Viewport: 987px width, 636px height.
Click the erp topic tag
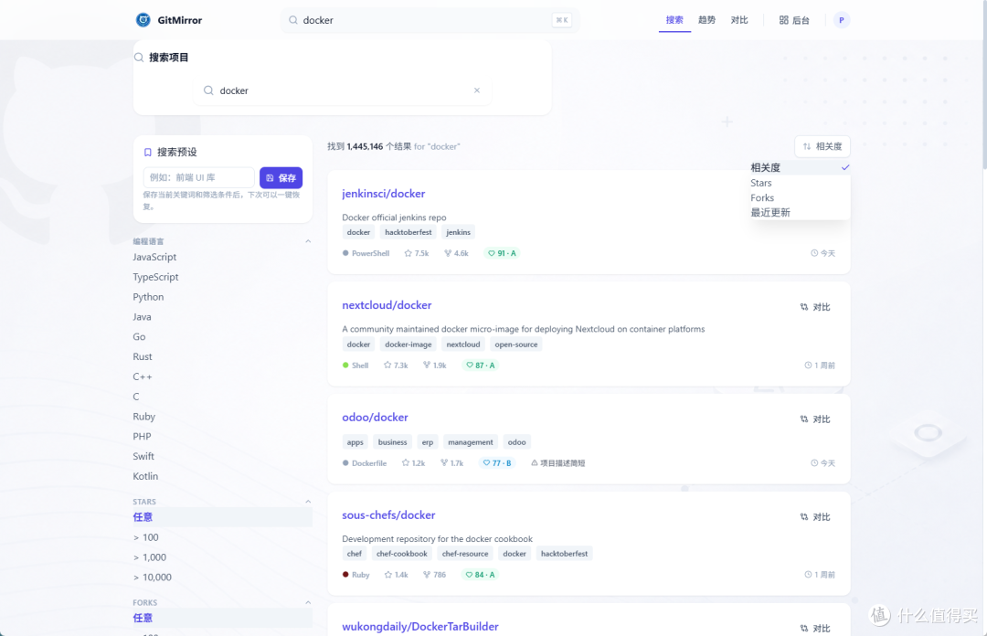(428, 442)
